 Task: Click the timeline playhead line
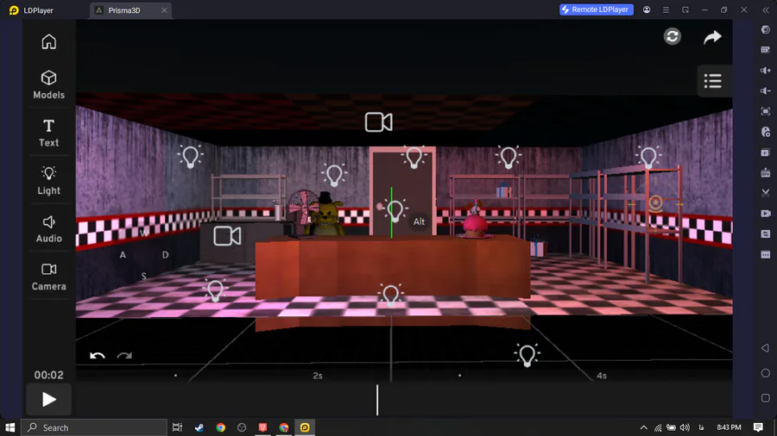[377, 400]
